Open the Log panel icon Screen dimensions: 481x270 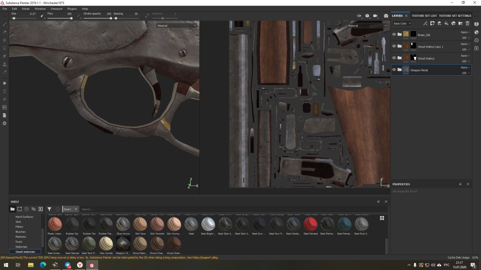pyautogui.click(x=476, y=48)
